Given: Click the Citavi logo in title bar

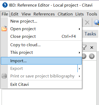Looking at the screenshot, I should tap(5, 5).
